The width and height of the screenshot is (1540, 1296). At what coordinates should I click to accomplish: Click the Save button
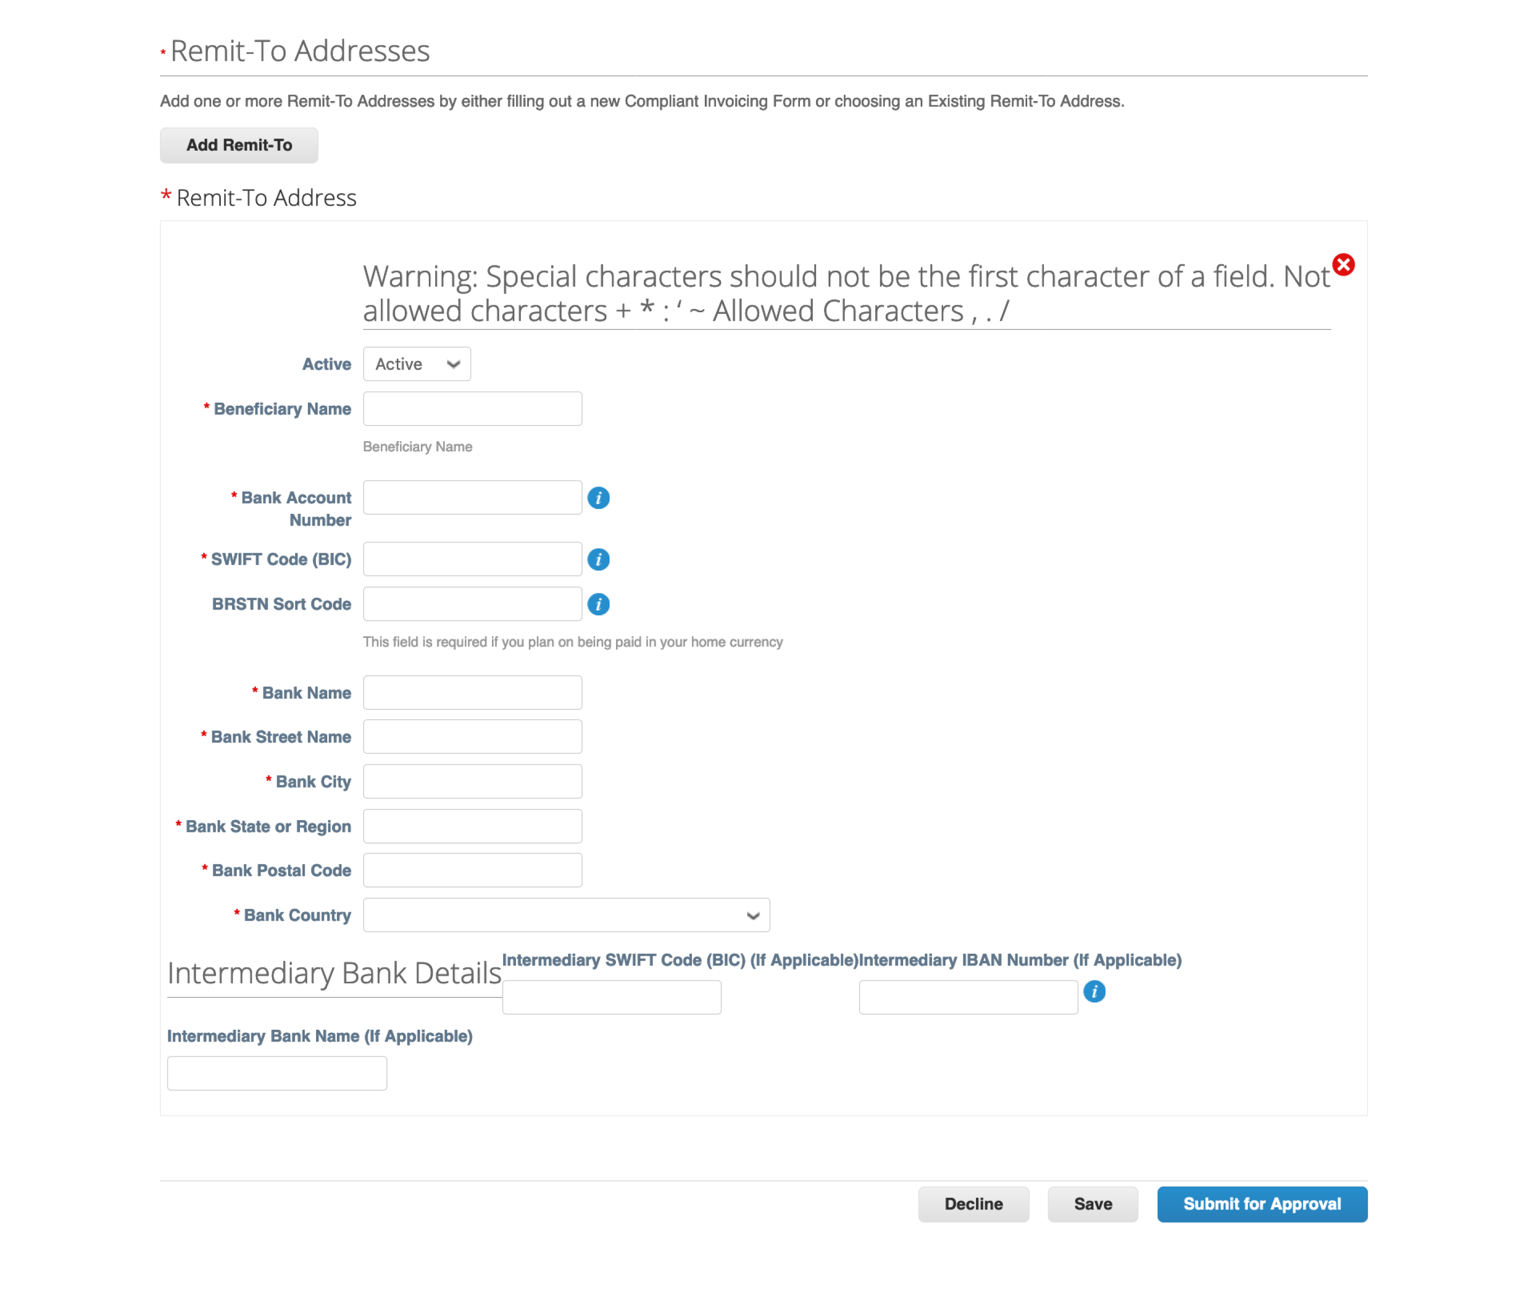coord(1091,1204)
